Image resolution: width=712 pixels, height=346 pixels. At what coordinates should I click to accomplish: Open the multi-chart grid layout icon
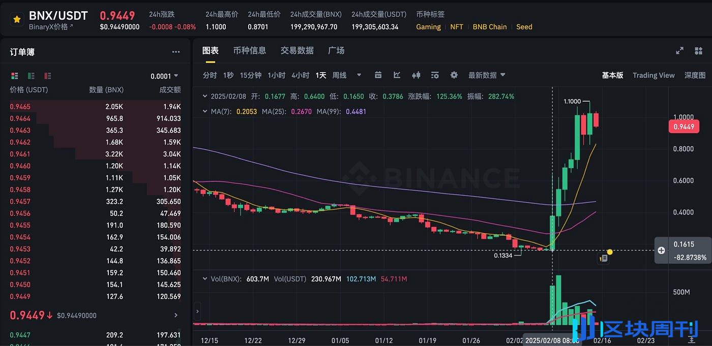(x=698, y=51)
